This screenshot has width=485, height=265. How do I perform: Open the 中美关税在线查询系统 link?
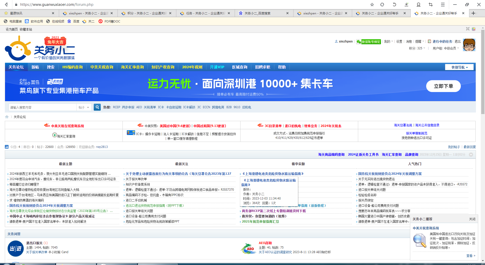pyautogui.click(x=67, y=126)
